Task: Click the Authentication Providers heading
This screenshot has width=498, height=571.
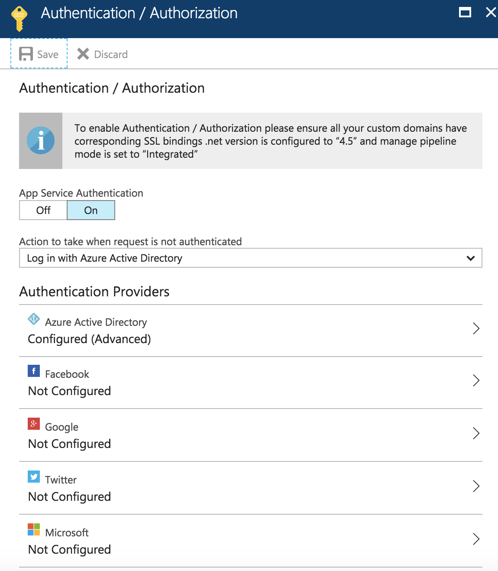Action: click(94, 292)
